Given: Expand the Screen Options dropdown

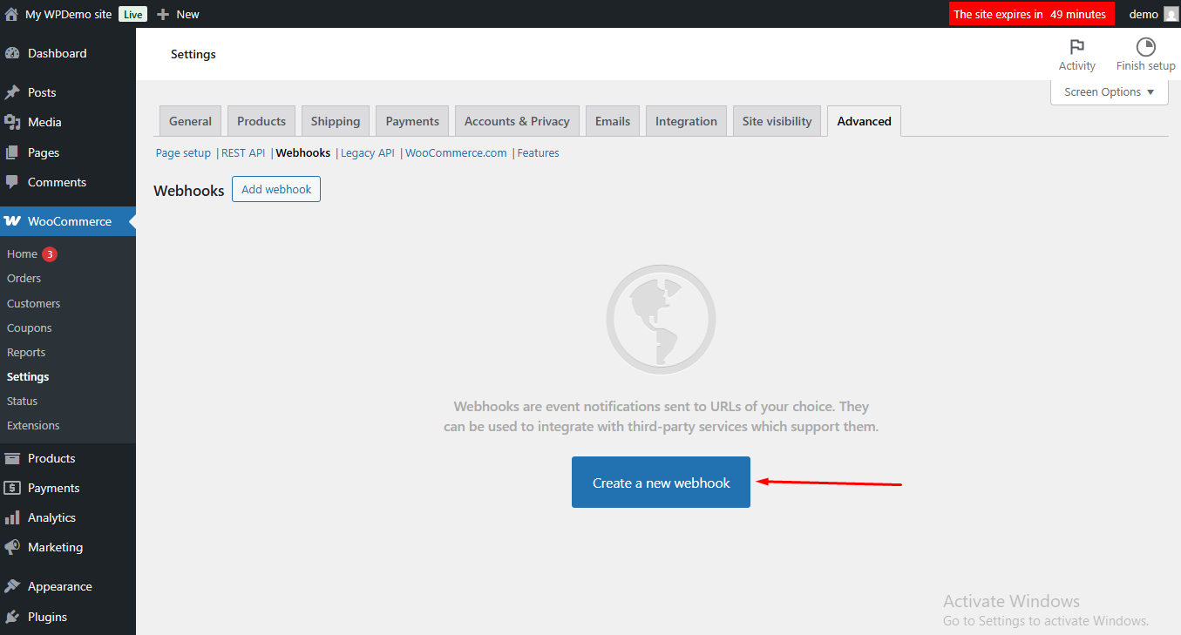Looking at the screenshot, I should [x=1109, y=92].
